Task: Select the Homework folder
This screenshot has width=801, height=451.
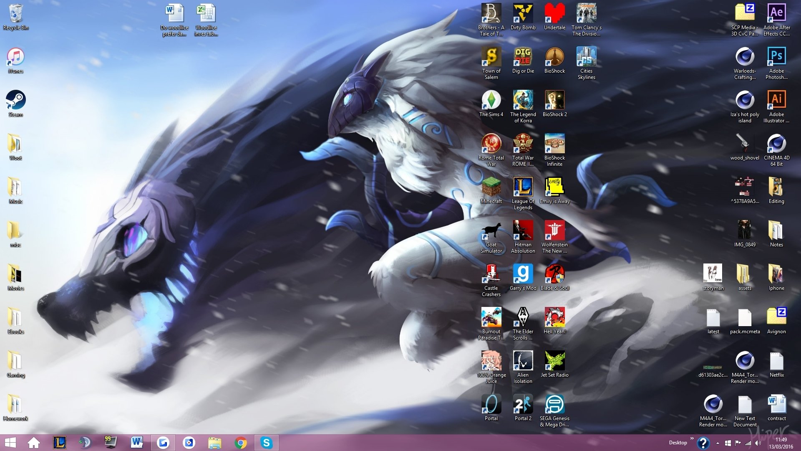Action: (15, 408)
